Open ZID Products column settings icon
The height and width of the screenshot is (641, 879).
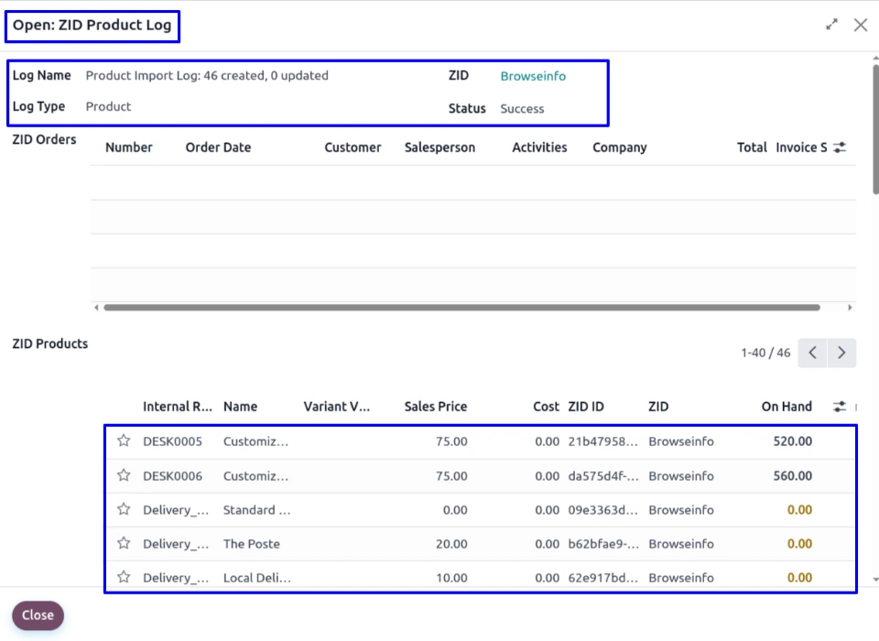(x=840, y=407)
